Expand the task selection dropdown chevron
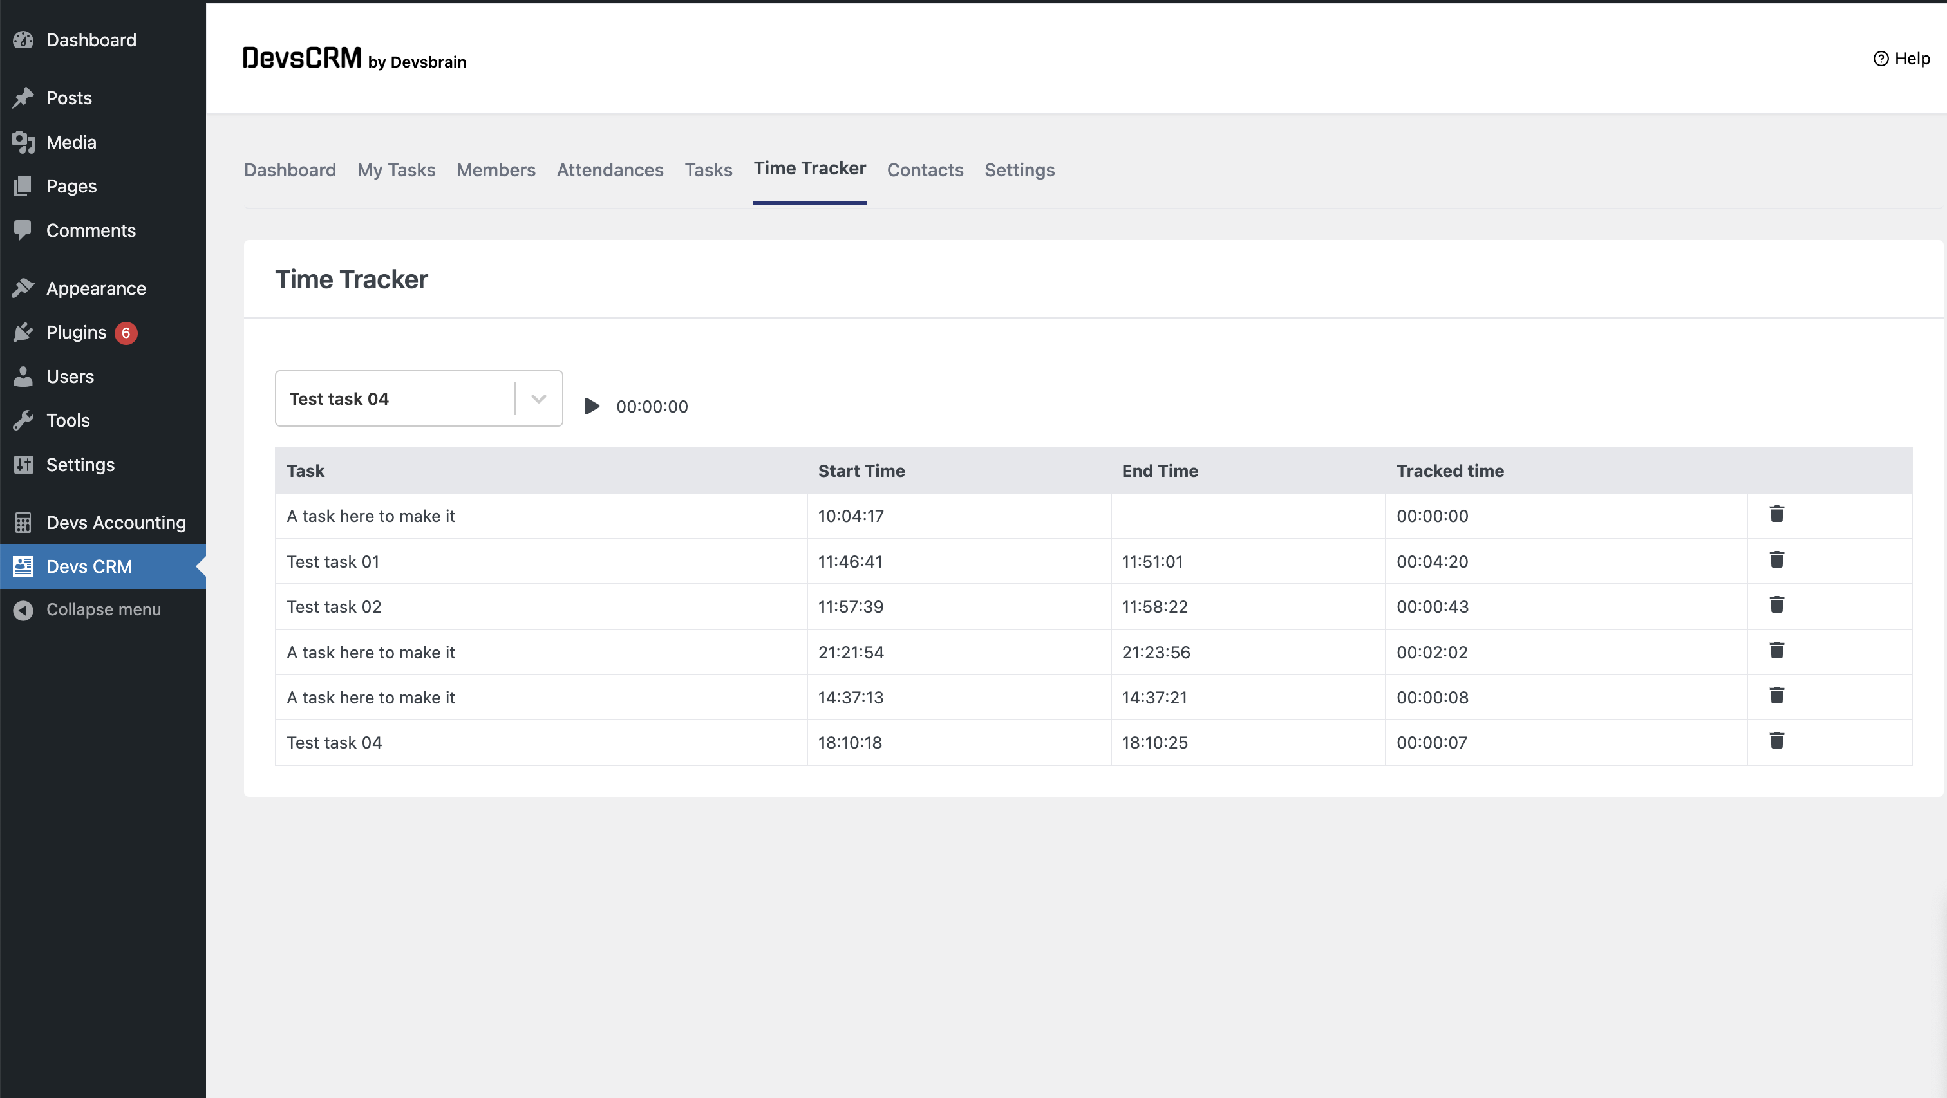1947x1098 pixels. click(x=538, y=399)
